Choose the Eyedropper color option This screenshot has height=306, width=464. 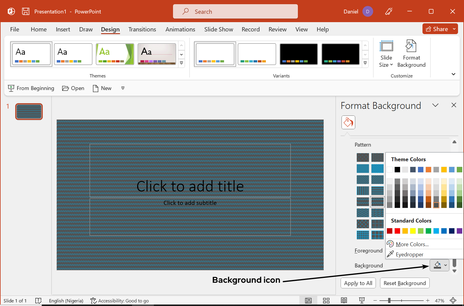coord(409,254)
